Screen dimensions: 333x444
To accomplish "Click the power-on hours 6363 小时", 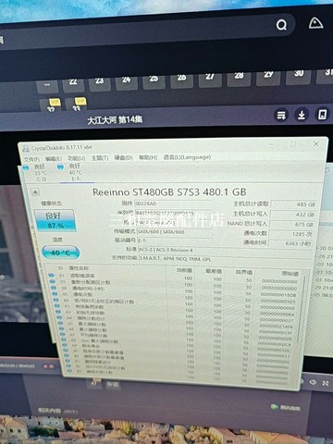I will pos(290,243).
